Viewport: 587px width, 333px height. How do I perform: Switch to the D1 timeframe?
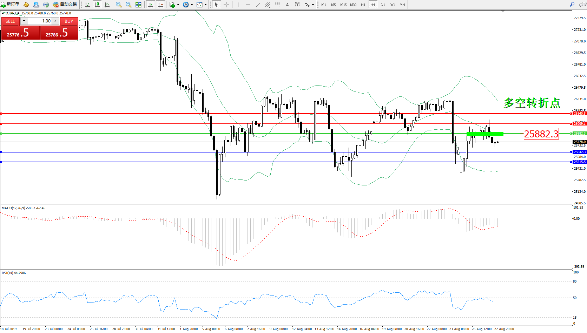pos(383,5)
